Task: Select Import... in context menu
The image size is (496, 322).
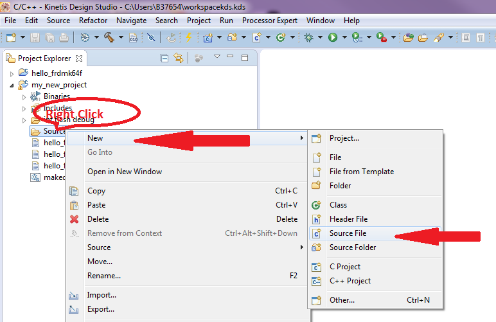Action: [x=187, y=295]
